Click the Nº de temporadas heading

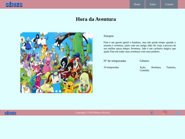coord(115,61)
